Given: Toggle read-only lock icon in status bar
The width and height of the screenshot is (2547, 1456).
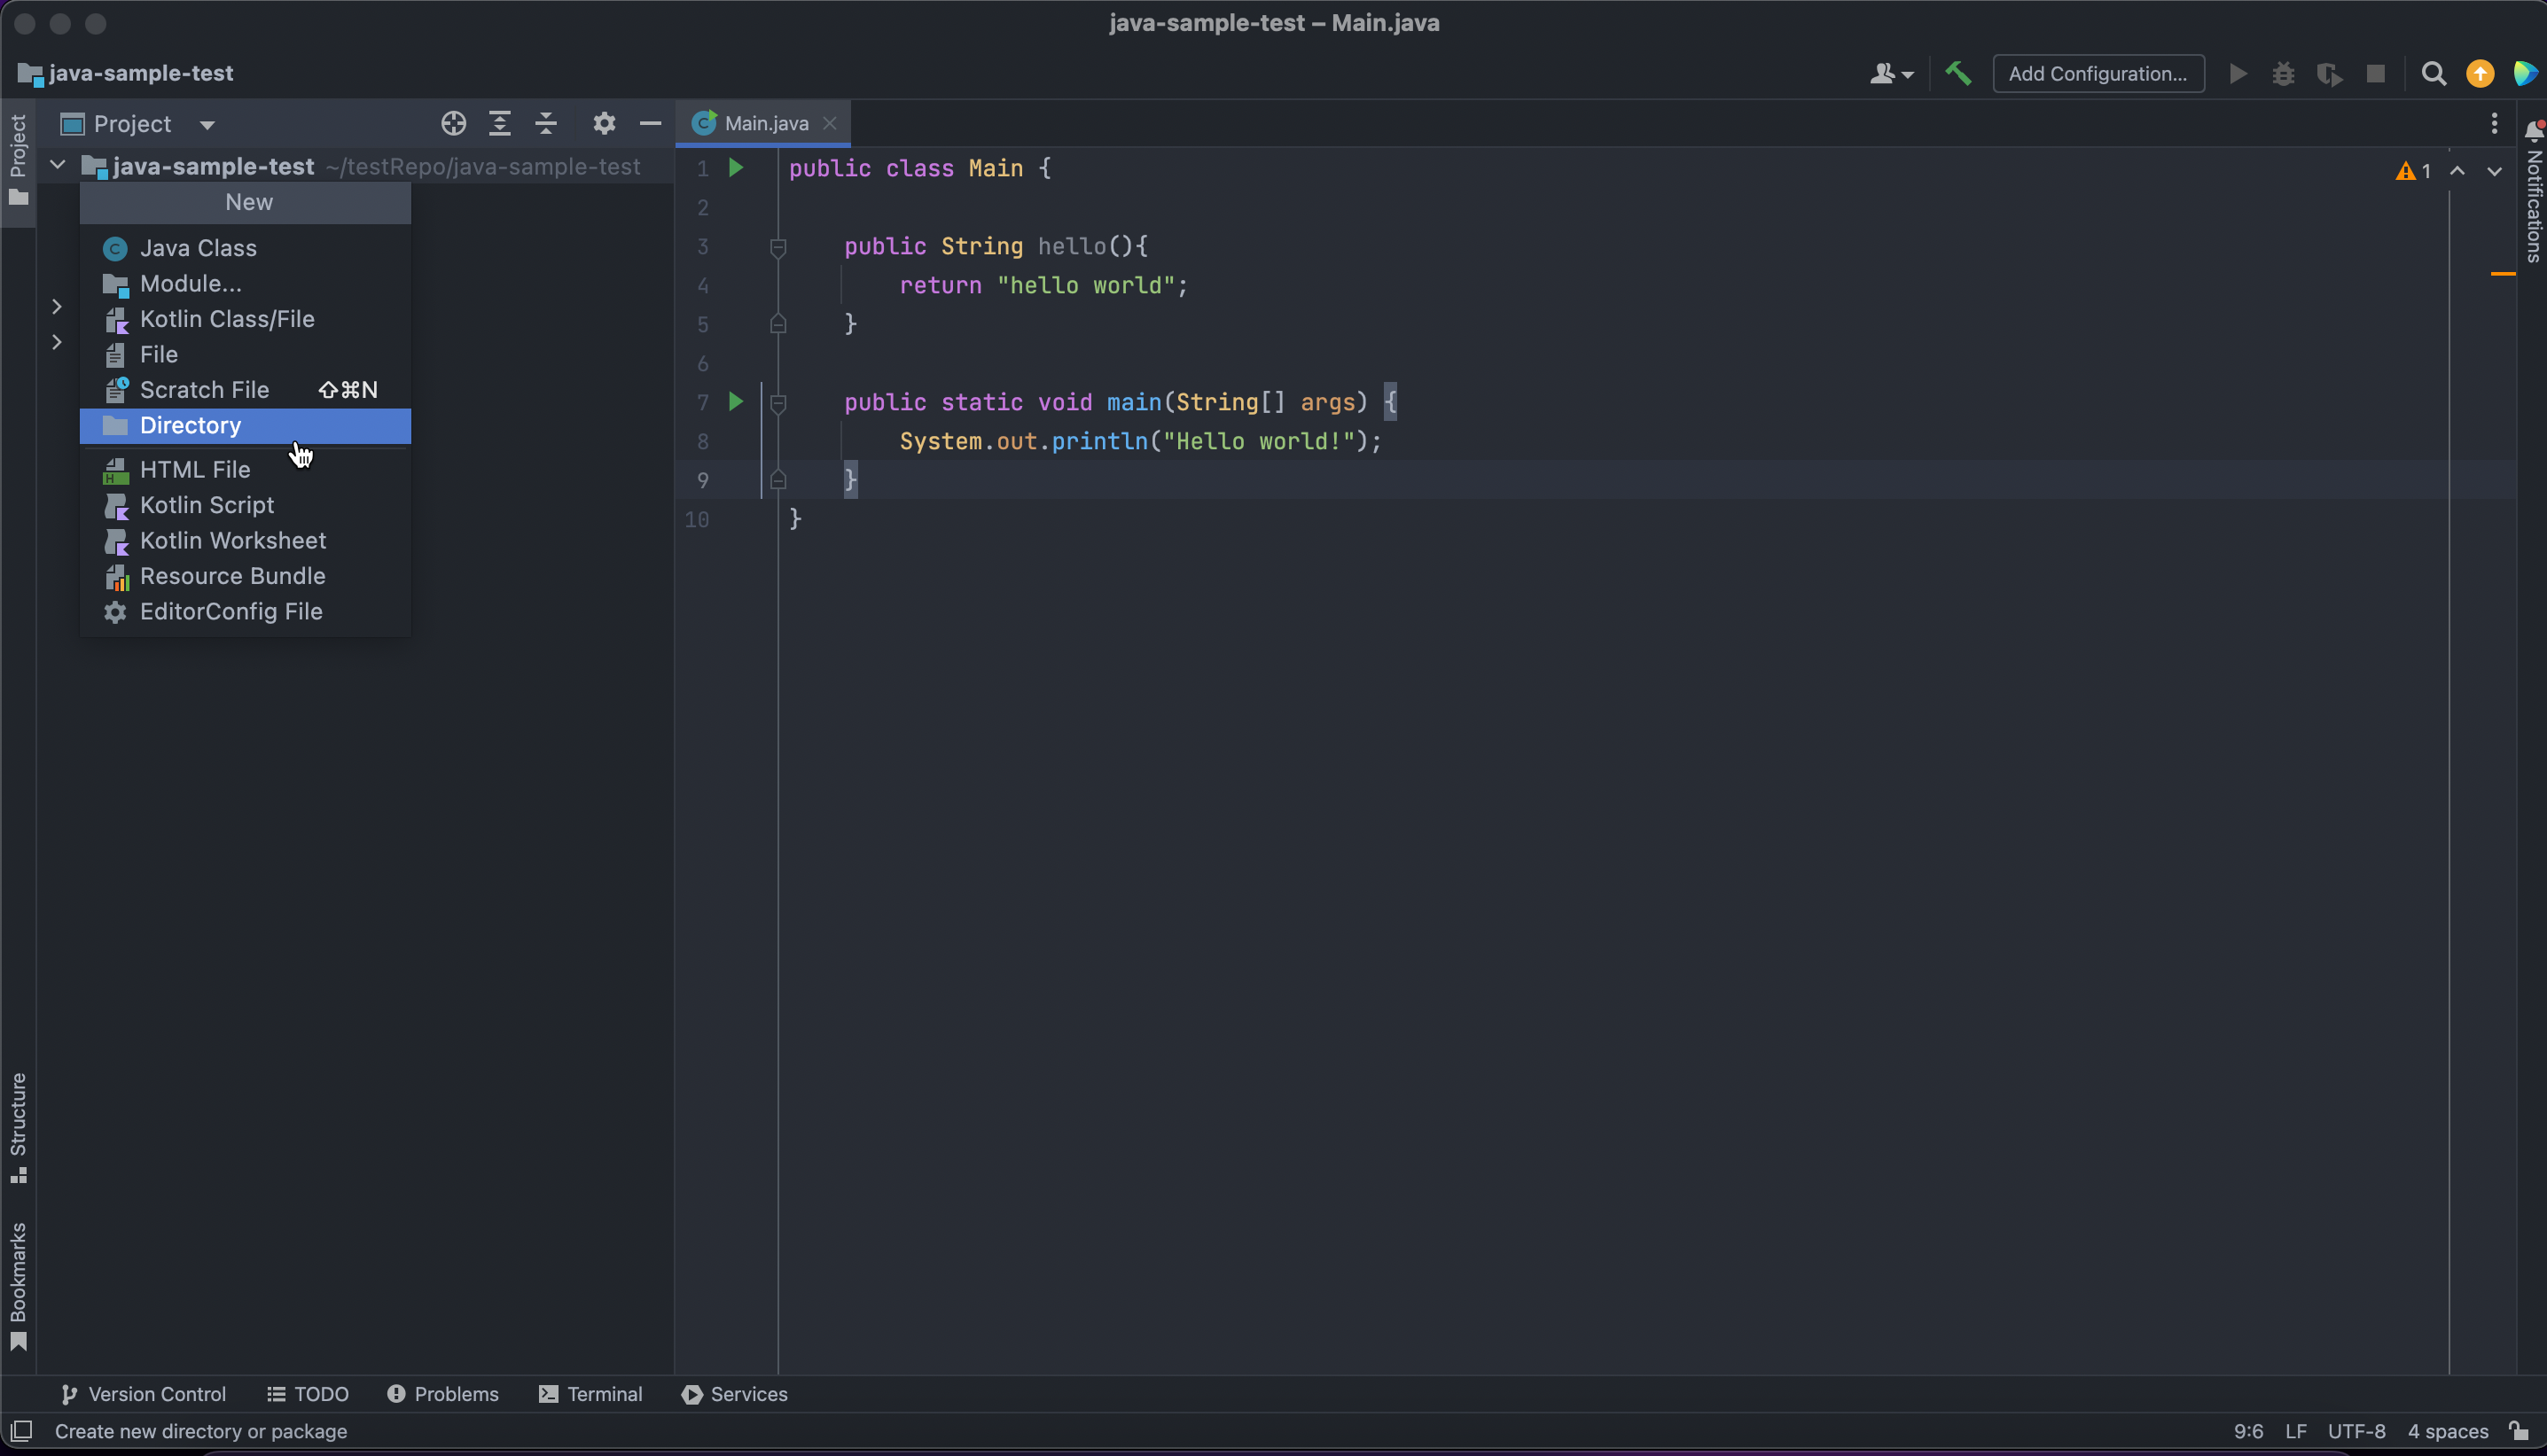Looking at the screenshot, I should 2519,1431.
